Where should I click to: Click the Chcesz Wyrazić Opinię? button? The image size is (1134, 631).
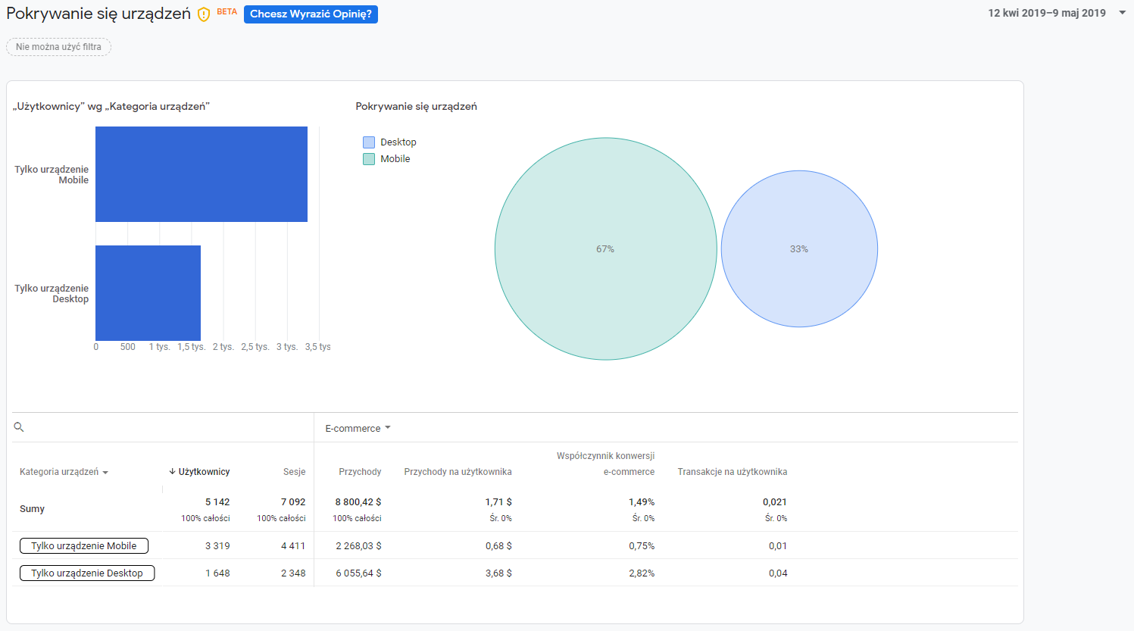311,14
